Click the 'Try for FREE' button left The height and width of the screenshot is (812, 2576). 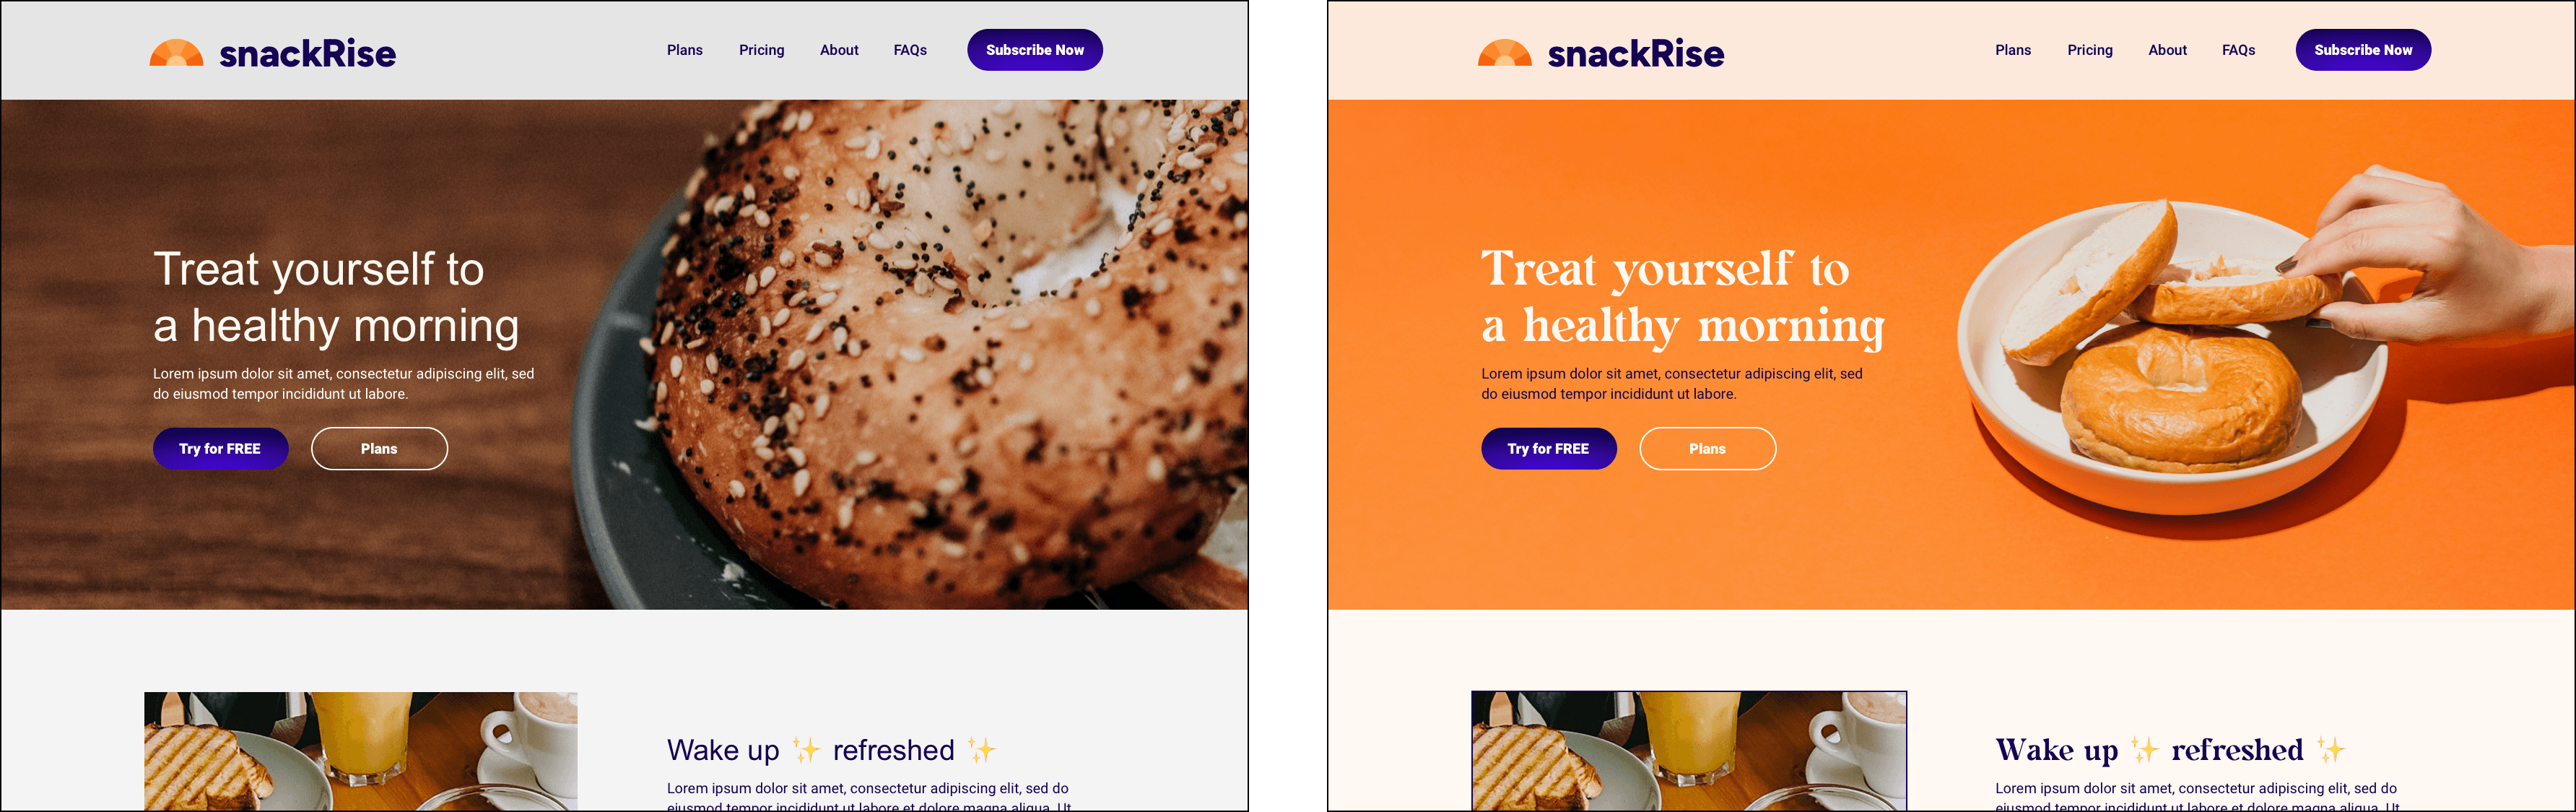point(219,447)
